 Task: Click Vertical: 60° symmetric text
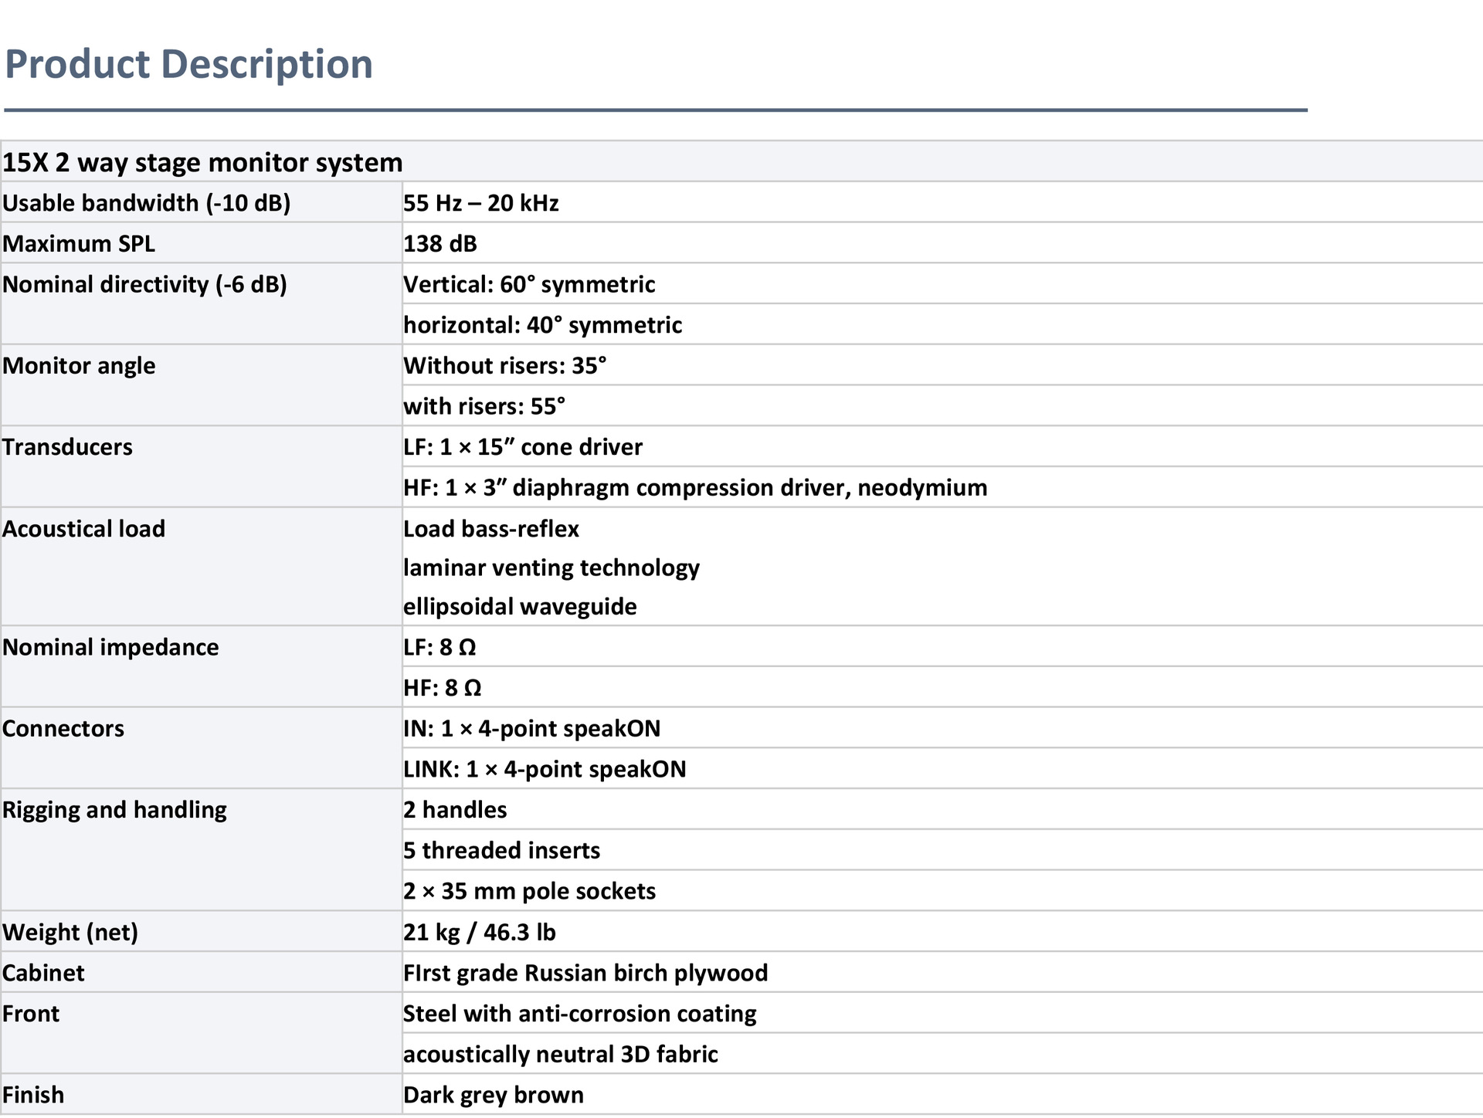[529, 284]
